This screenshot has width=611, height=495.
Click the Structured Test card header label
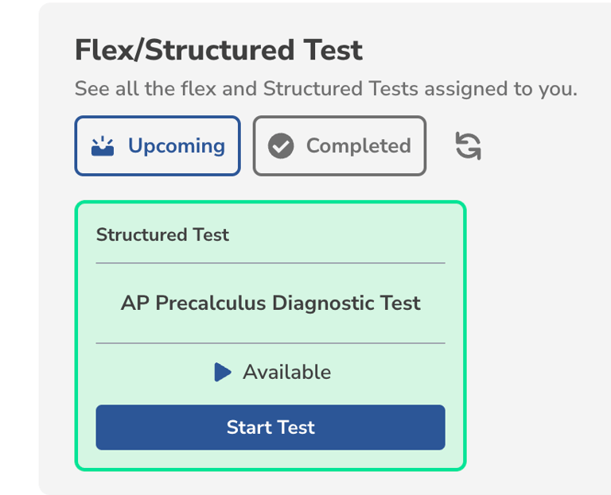(162, 234)
